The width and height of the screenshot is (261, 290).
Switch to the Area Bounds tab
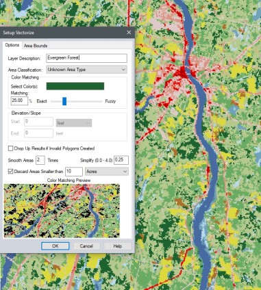pyautogui.click(x=36, y=46)
